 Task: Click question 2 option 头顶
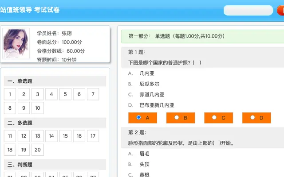(144, 164)
